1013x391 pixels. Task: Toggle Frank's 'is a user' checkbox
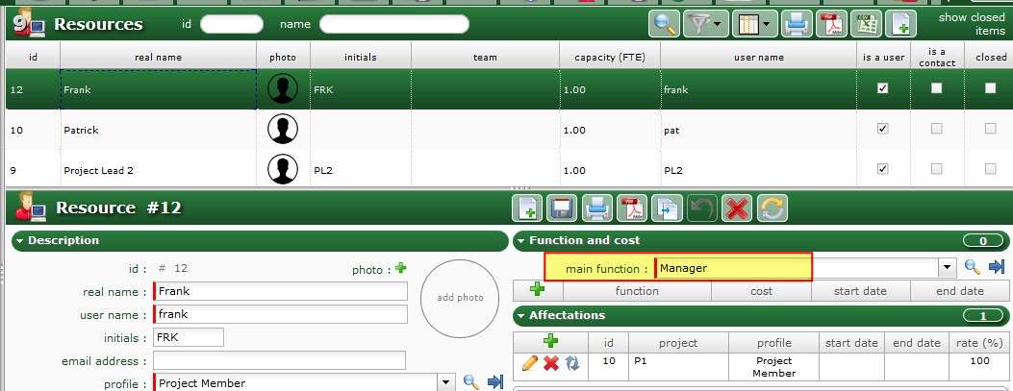882,89
